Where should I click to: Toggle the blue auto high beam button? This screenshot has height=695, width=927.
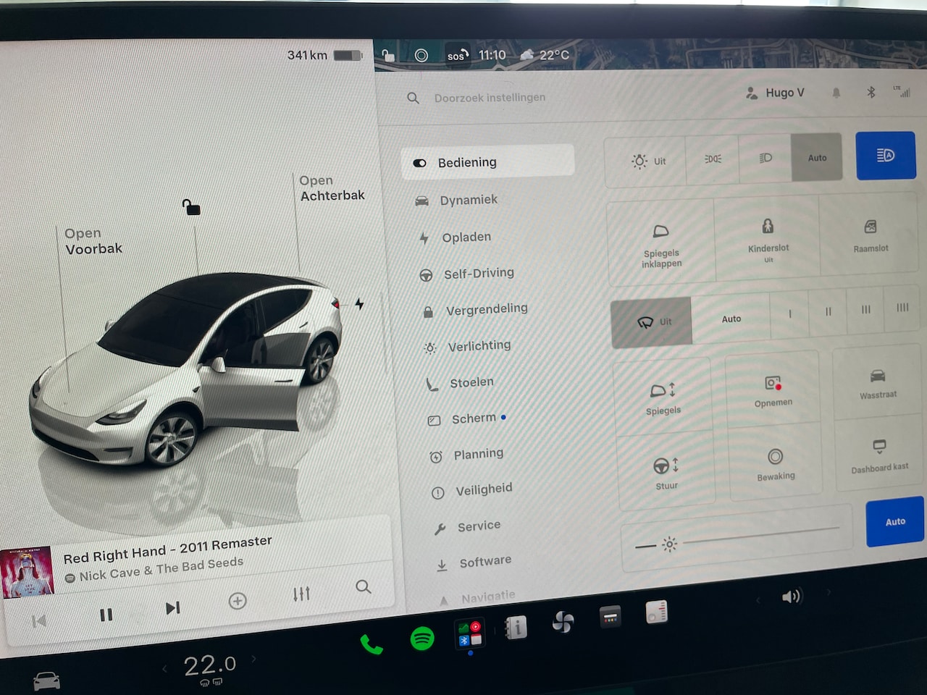886,155
